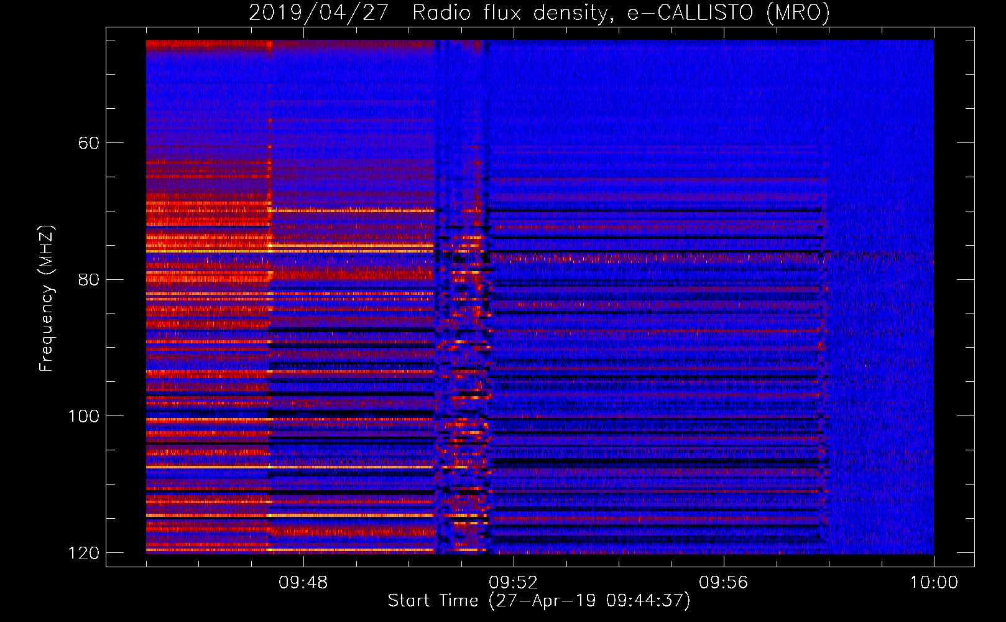Click the 80 frequency tick label
The image size is (1006, 622).
click(88, 279)
